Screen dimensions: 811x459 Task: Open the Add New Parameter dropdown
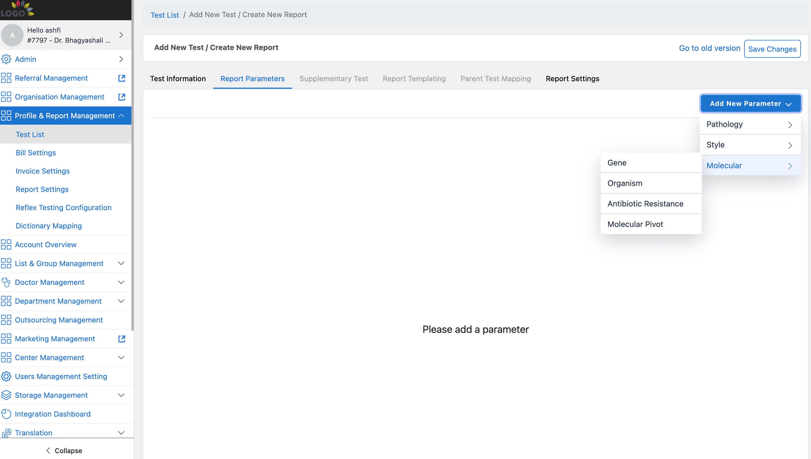click(751, 103)
